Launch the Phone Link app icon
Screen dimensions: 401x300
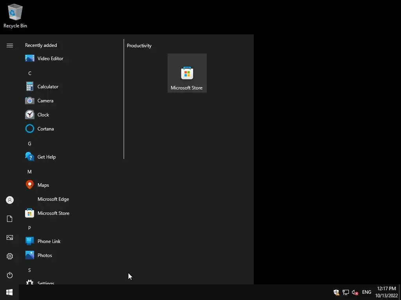tap(30, 241)
